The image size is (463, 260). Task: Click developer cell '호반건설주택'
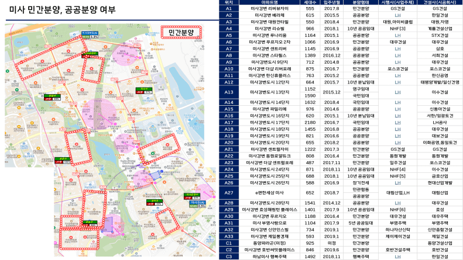[397, 250]
